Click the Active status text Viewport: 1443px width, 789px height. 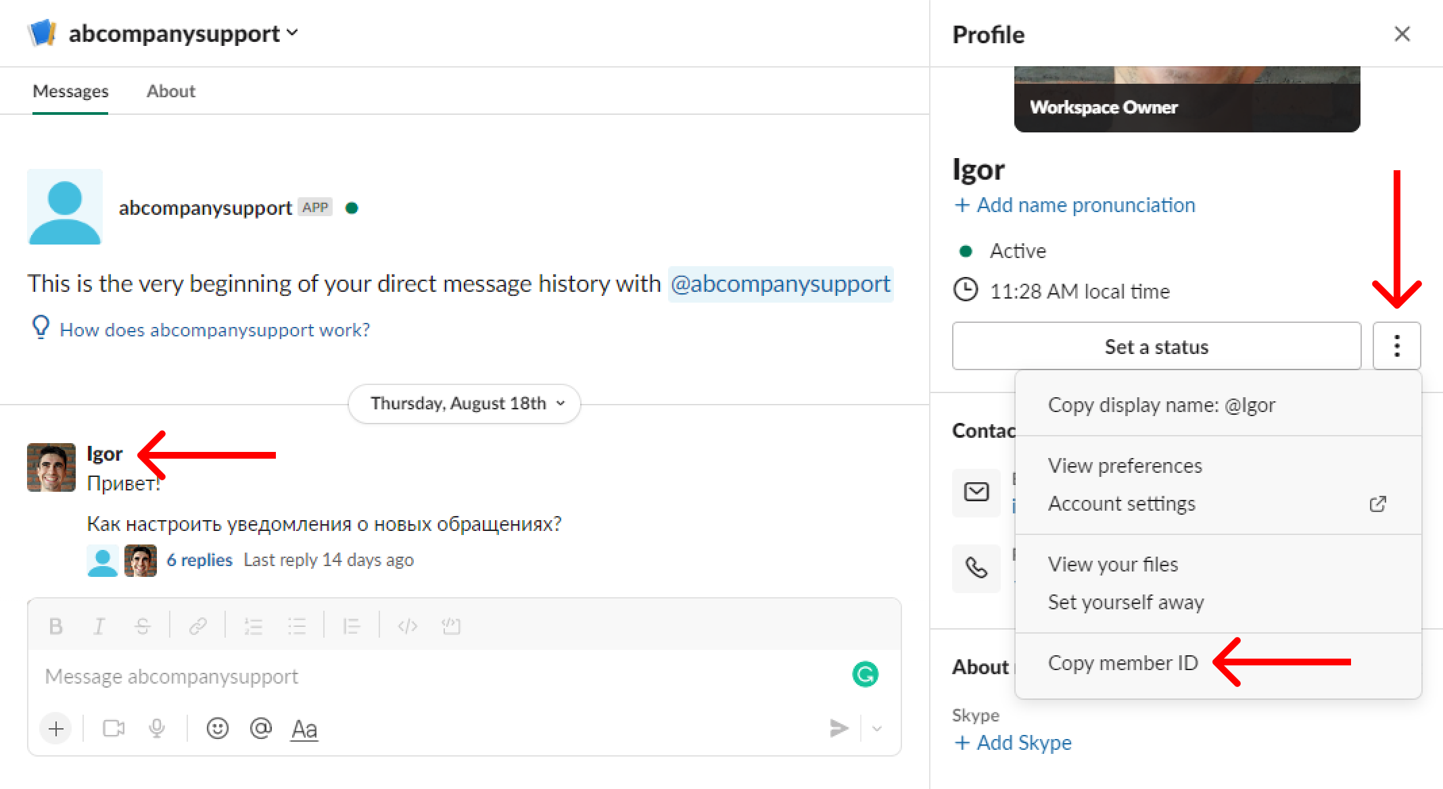click(1018, 251)
